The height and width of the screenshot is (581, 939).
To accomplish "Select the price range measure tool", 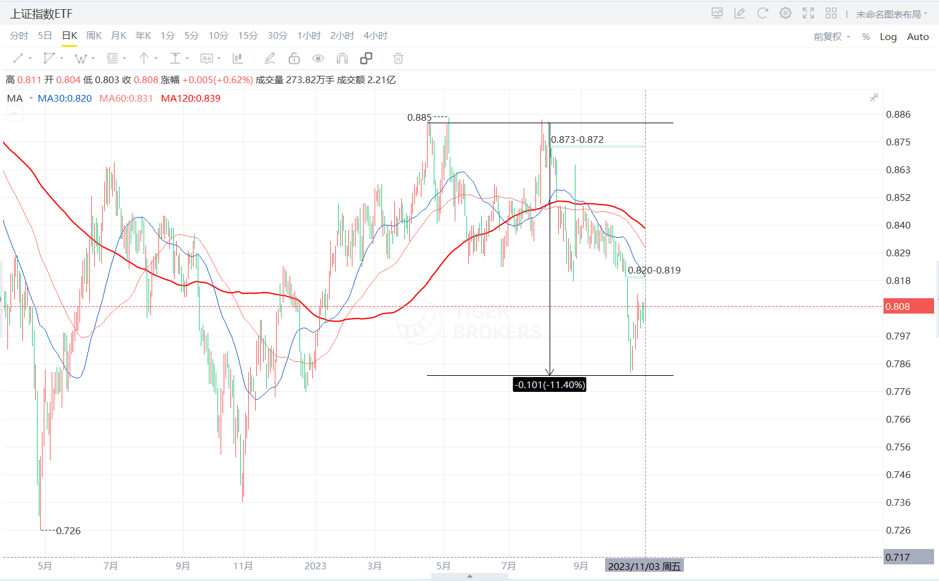I will [x=175, y=59].
